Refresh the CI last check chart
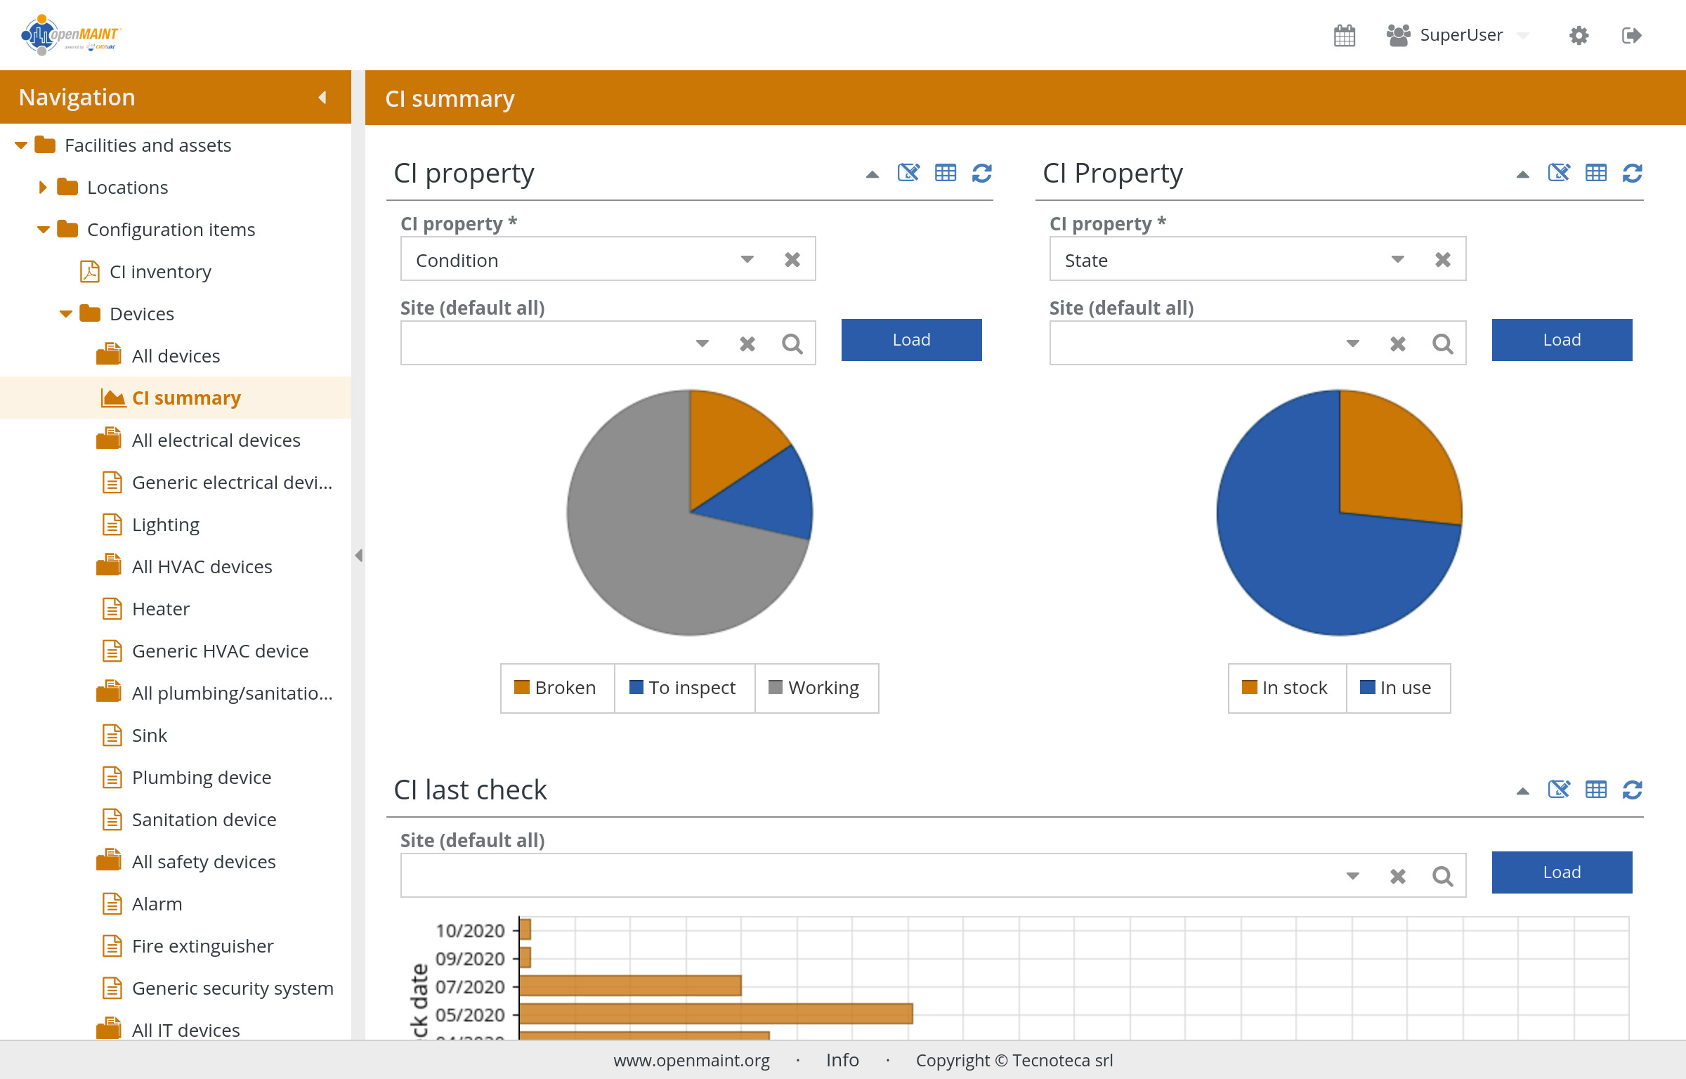1686x1079 pixels. click(1632, 790)
